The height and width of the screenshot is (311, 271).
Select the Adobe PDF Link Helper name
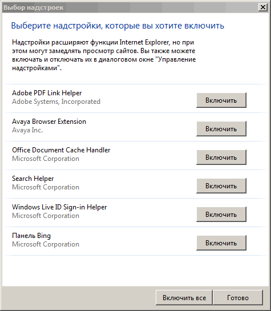[47, 93]
